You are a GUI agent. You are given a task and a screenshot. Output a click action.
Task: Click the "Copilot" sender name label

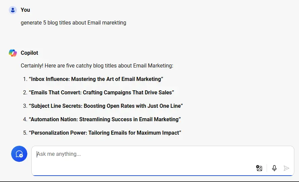tap(29, 53)
